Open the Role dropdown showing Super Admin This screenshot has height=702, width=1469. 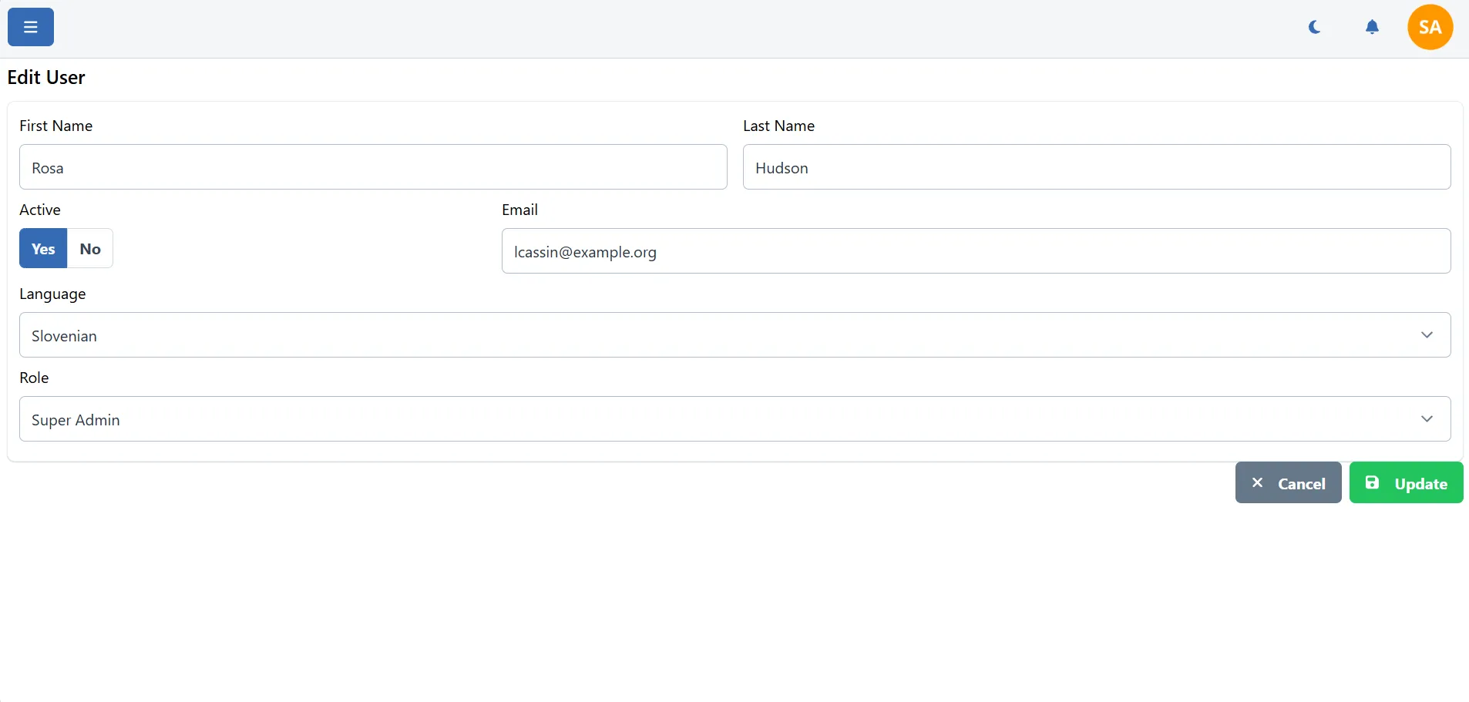pos(717,418)
